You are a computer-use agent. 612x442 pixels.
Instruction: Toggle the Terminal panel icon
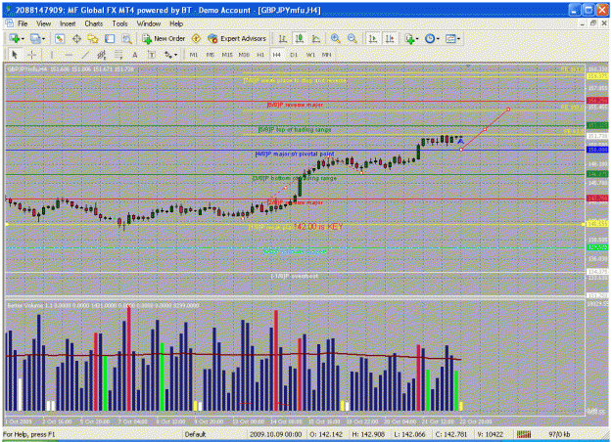tap(110, 38)
